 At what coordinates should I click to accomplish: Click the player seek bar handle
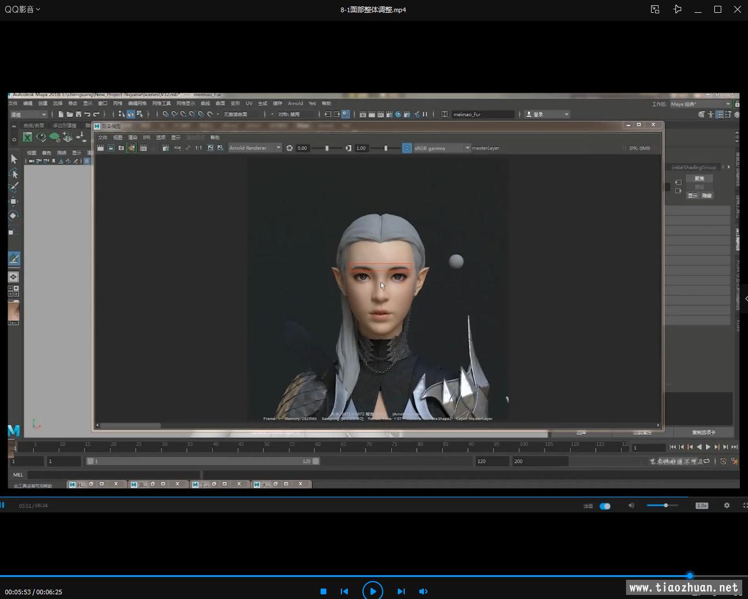[690, 576]
